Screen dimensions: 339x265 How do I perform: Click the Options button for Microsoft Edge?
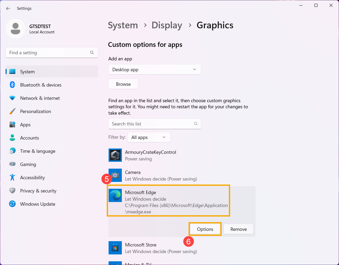tap(205, 229)
